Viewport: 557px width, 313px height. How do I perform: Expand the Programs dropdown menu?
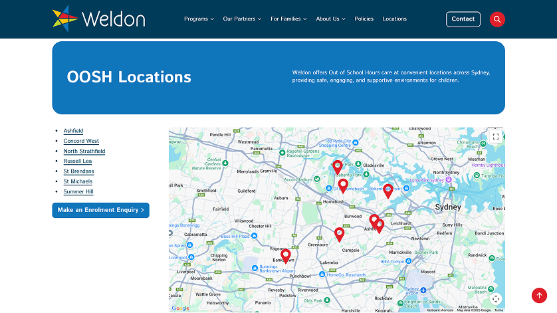[199, 19]
